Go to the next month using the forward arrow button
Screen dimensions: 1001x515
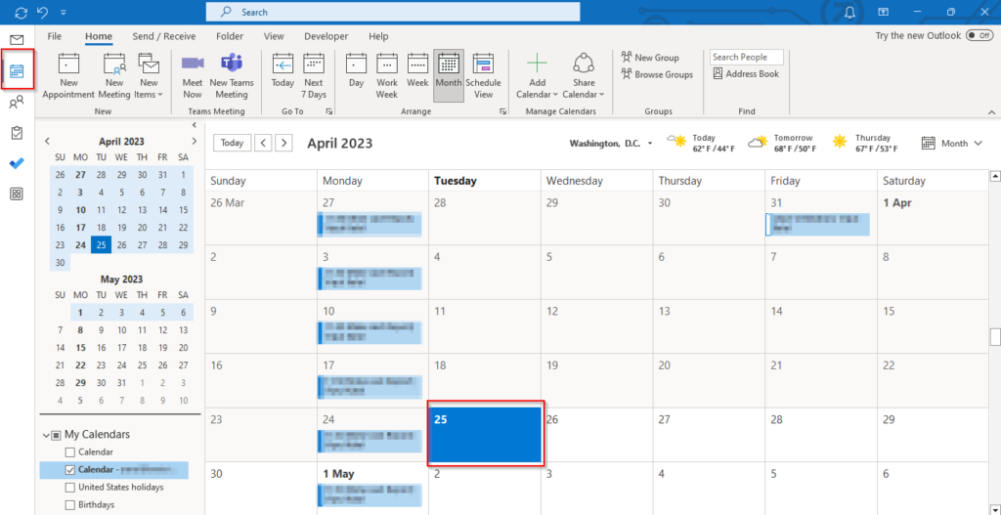[x=284, y=143]
